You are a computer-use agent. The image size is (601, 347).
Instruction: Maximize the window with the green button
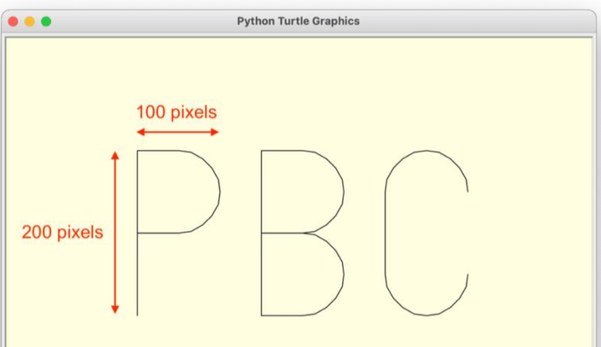pyautogui.click(x=46, y=21)
